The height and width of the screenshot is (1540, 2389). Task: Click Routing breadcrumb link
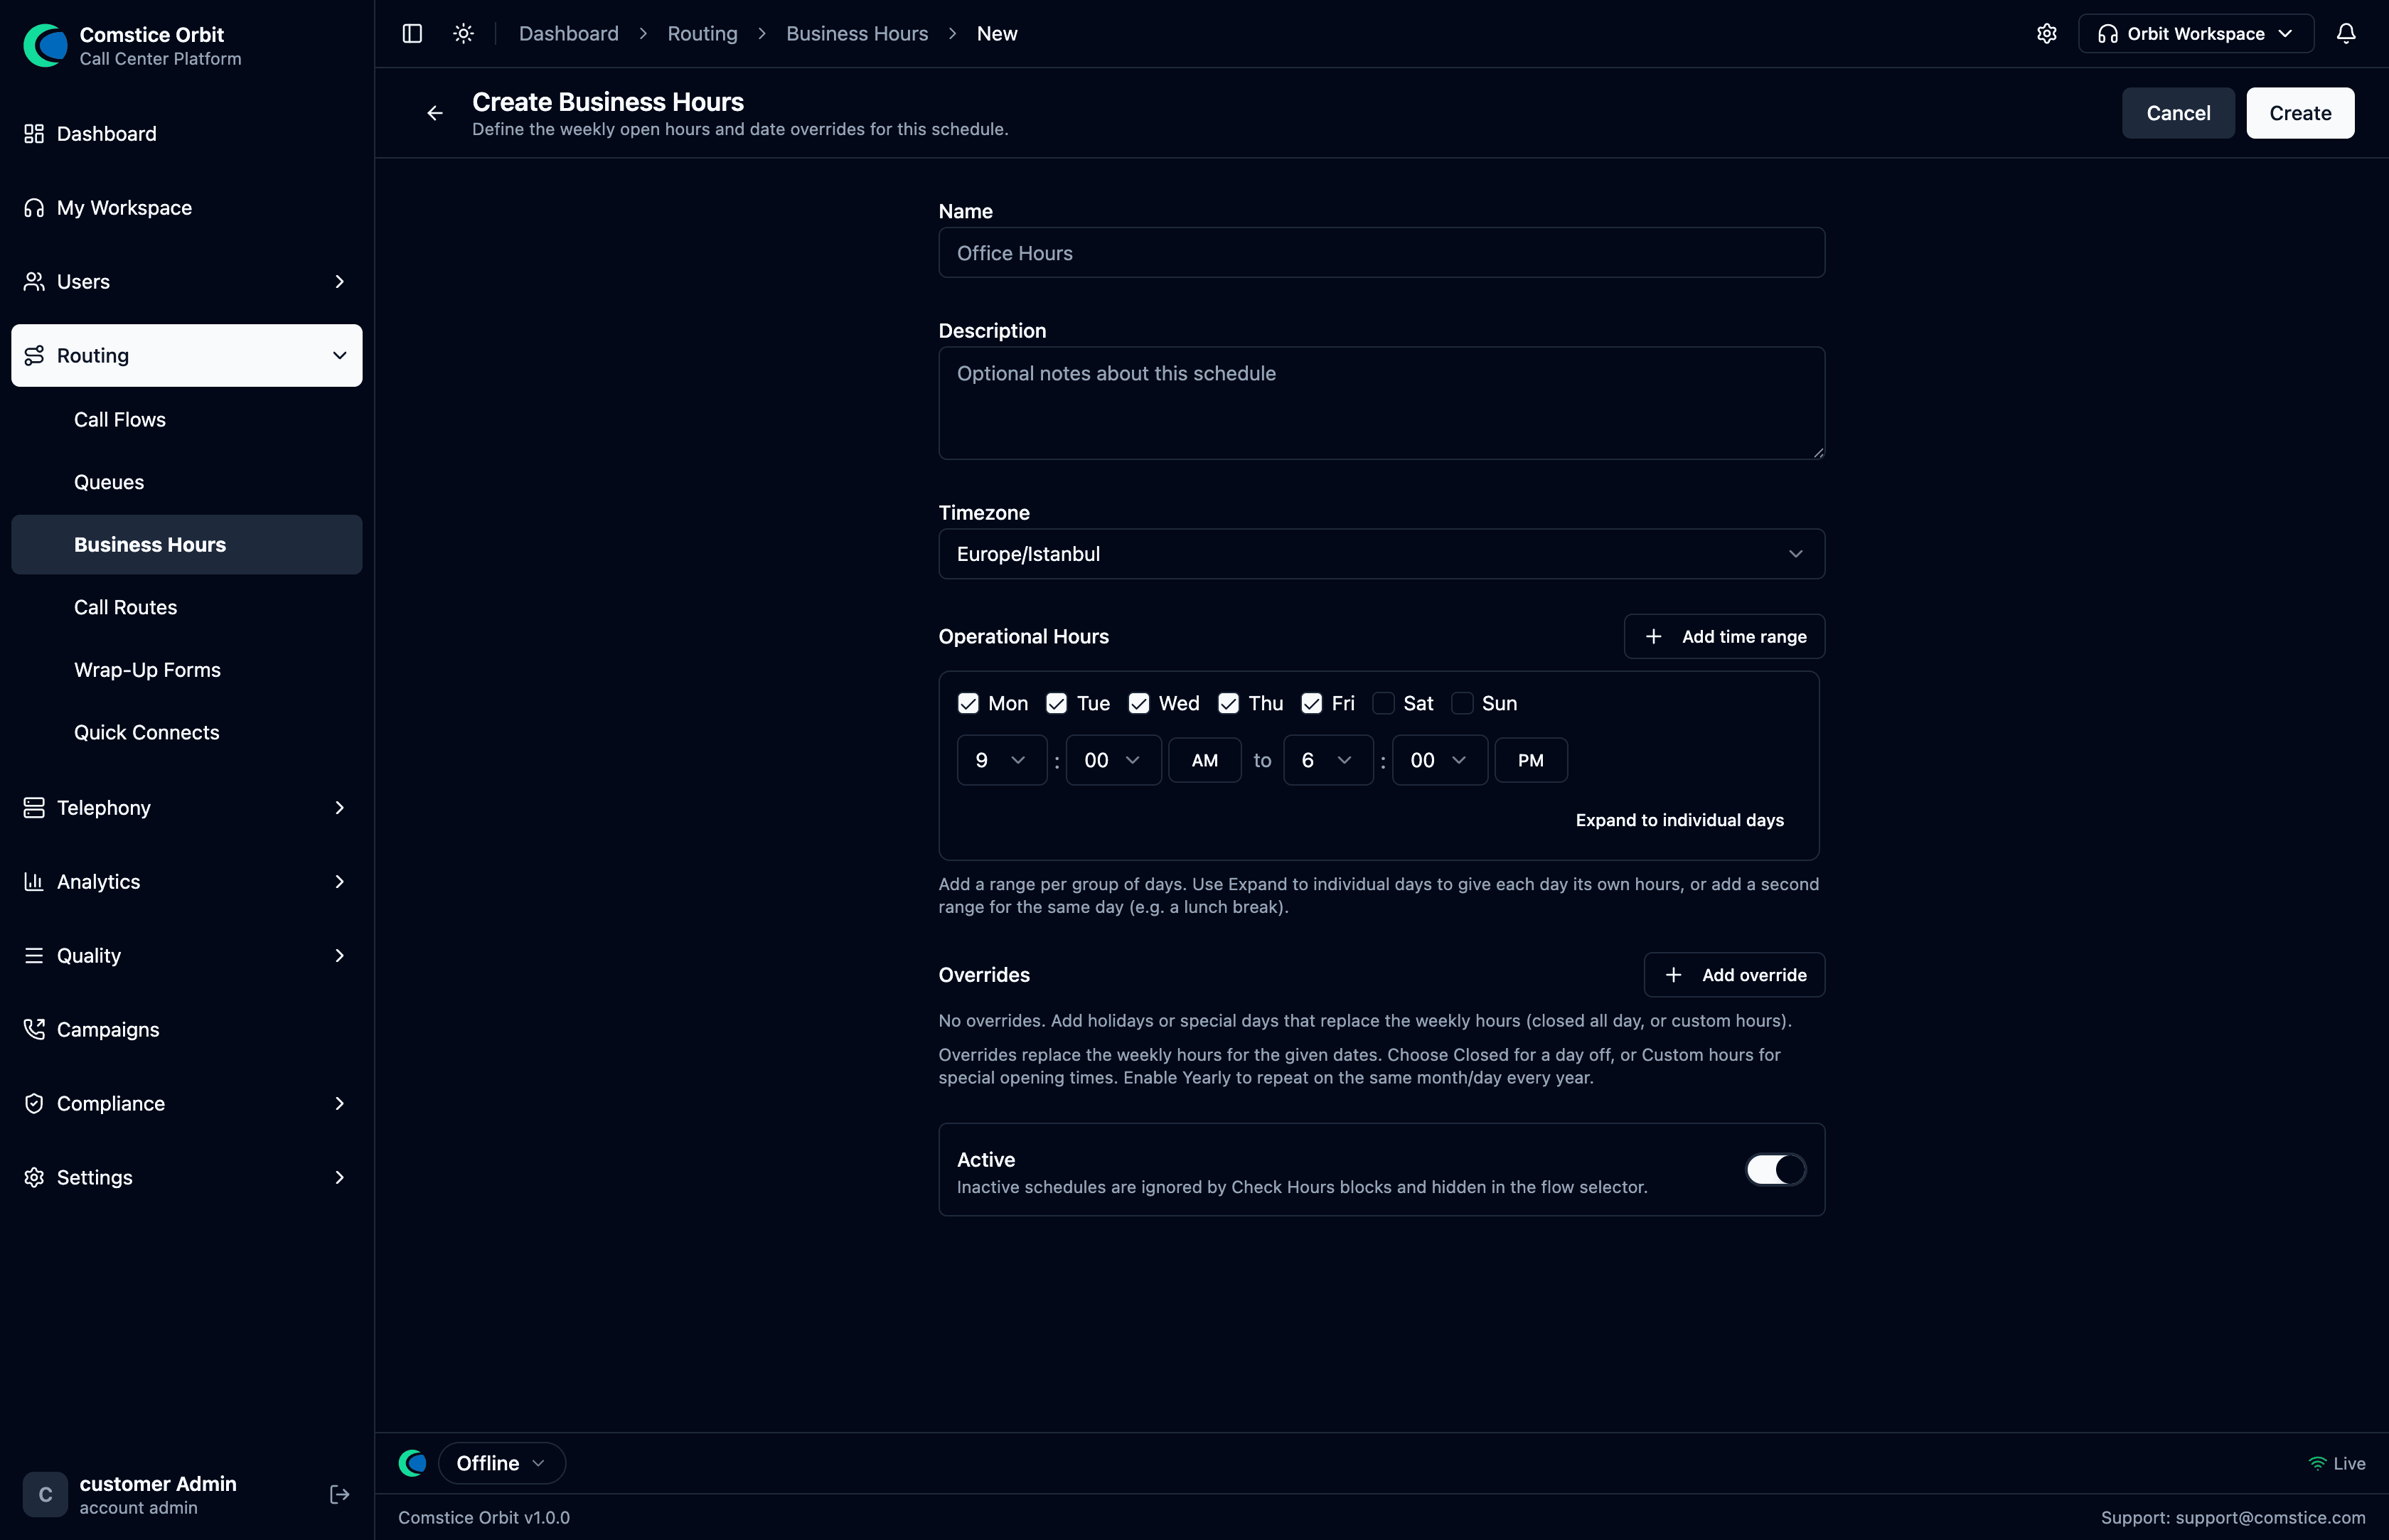(x=702, y=33)
